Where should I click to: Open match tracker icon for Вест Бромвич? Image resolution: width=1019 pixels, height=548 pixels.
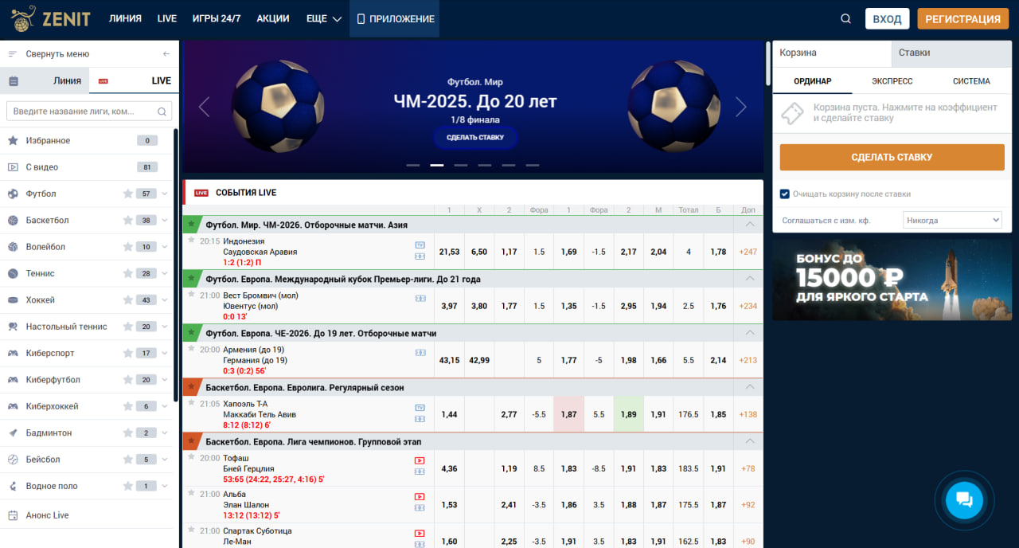point(420,298)
